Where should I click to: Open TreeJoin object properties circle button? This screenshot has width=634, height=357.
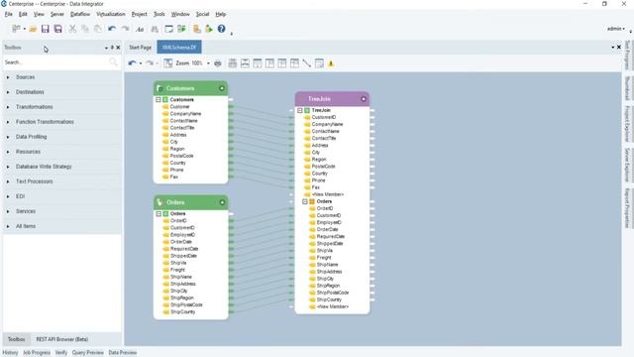coord(364,99)
